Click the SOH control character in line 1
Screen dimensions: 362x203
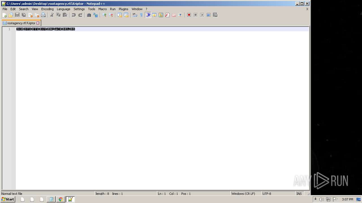20,29
